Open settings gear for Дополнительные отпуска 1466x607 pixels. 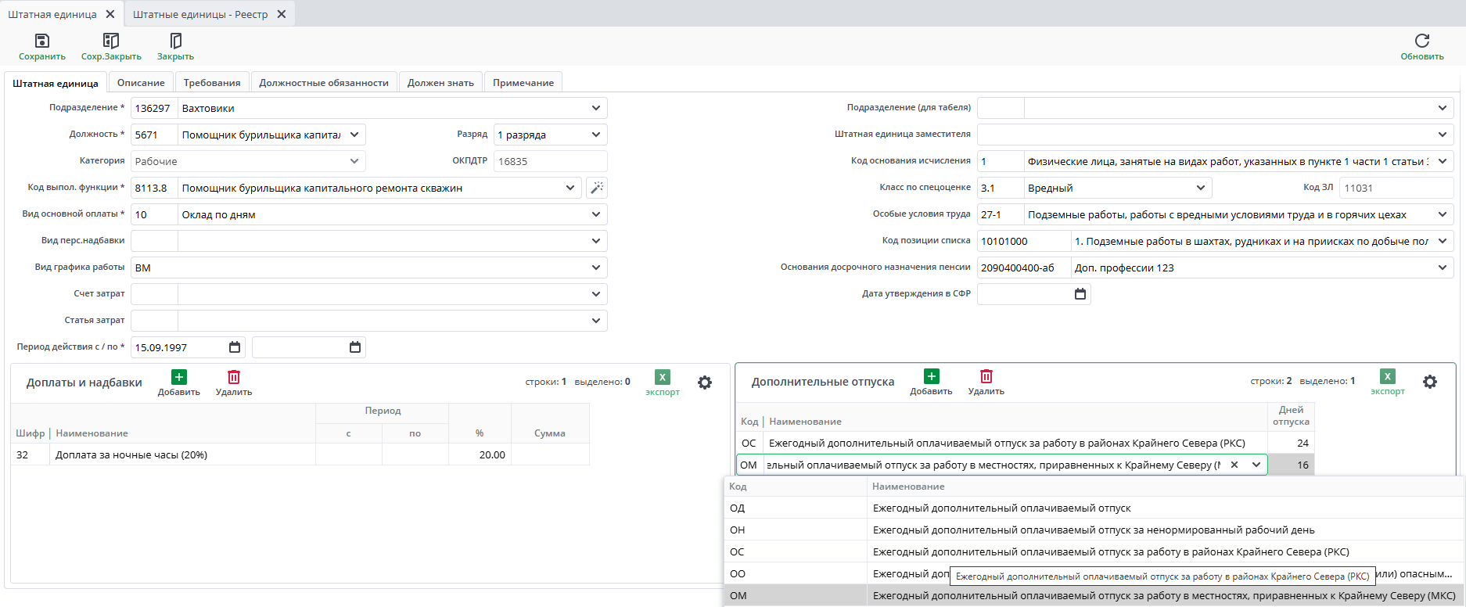(1430, 382)
